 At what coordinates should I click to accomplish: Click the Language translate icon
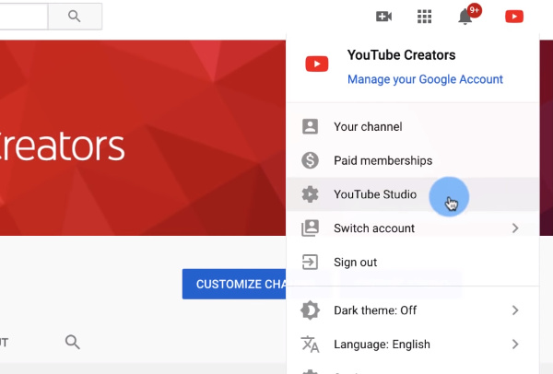(310, 344)
